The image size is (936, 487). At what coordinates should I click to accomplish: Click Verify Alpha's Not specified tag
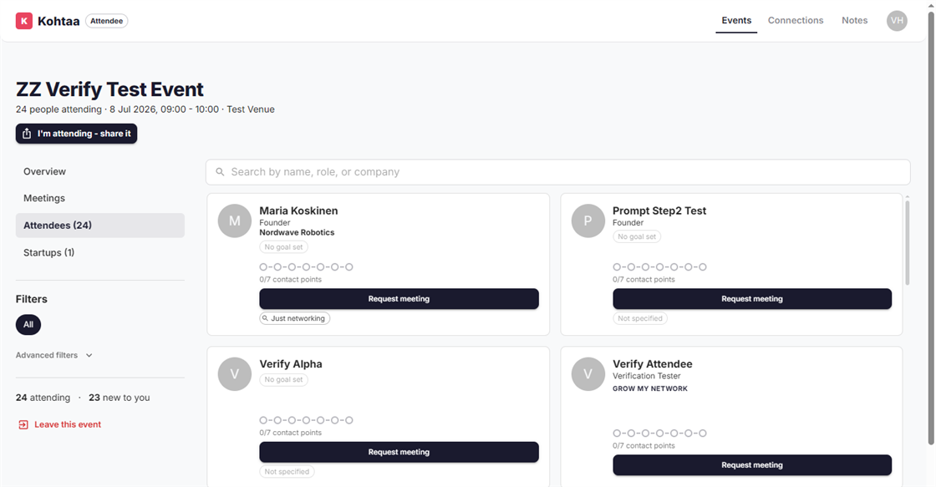click(x=287, y=471)
